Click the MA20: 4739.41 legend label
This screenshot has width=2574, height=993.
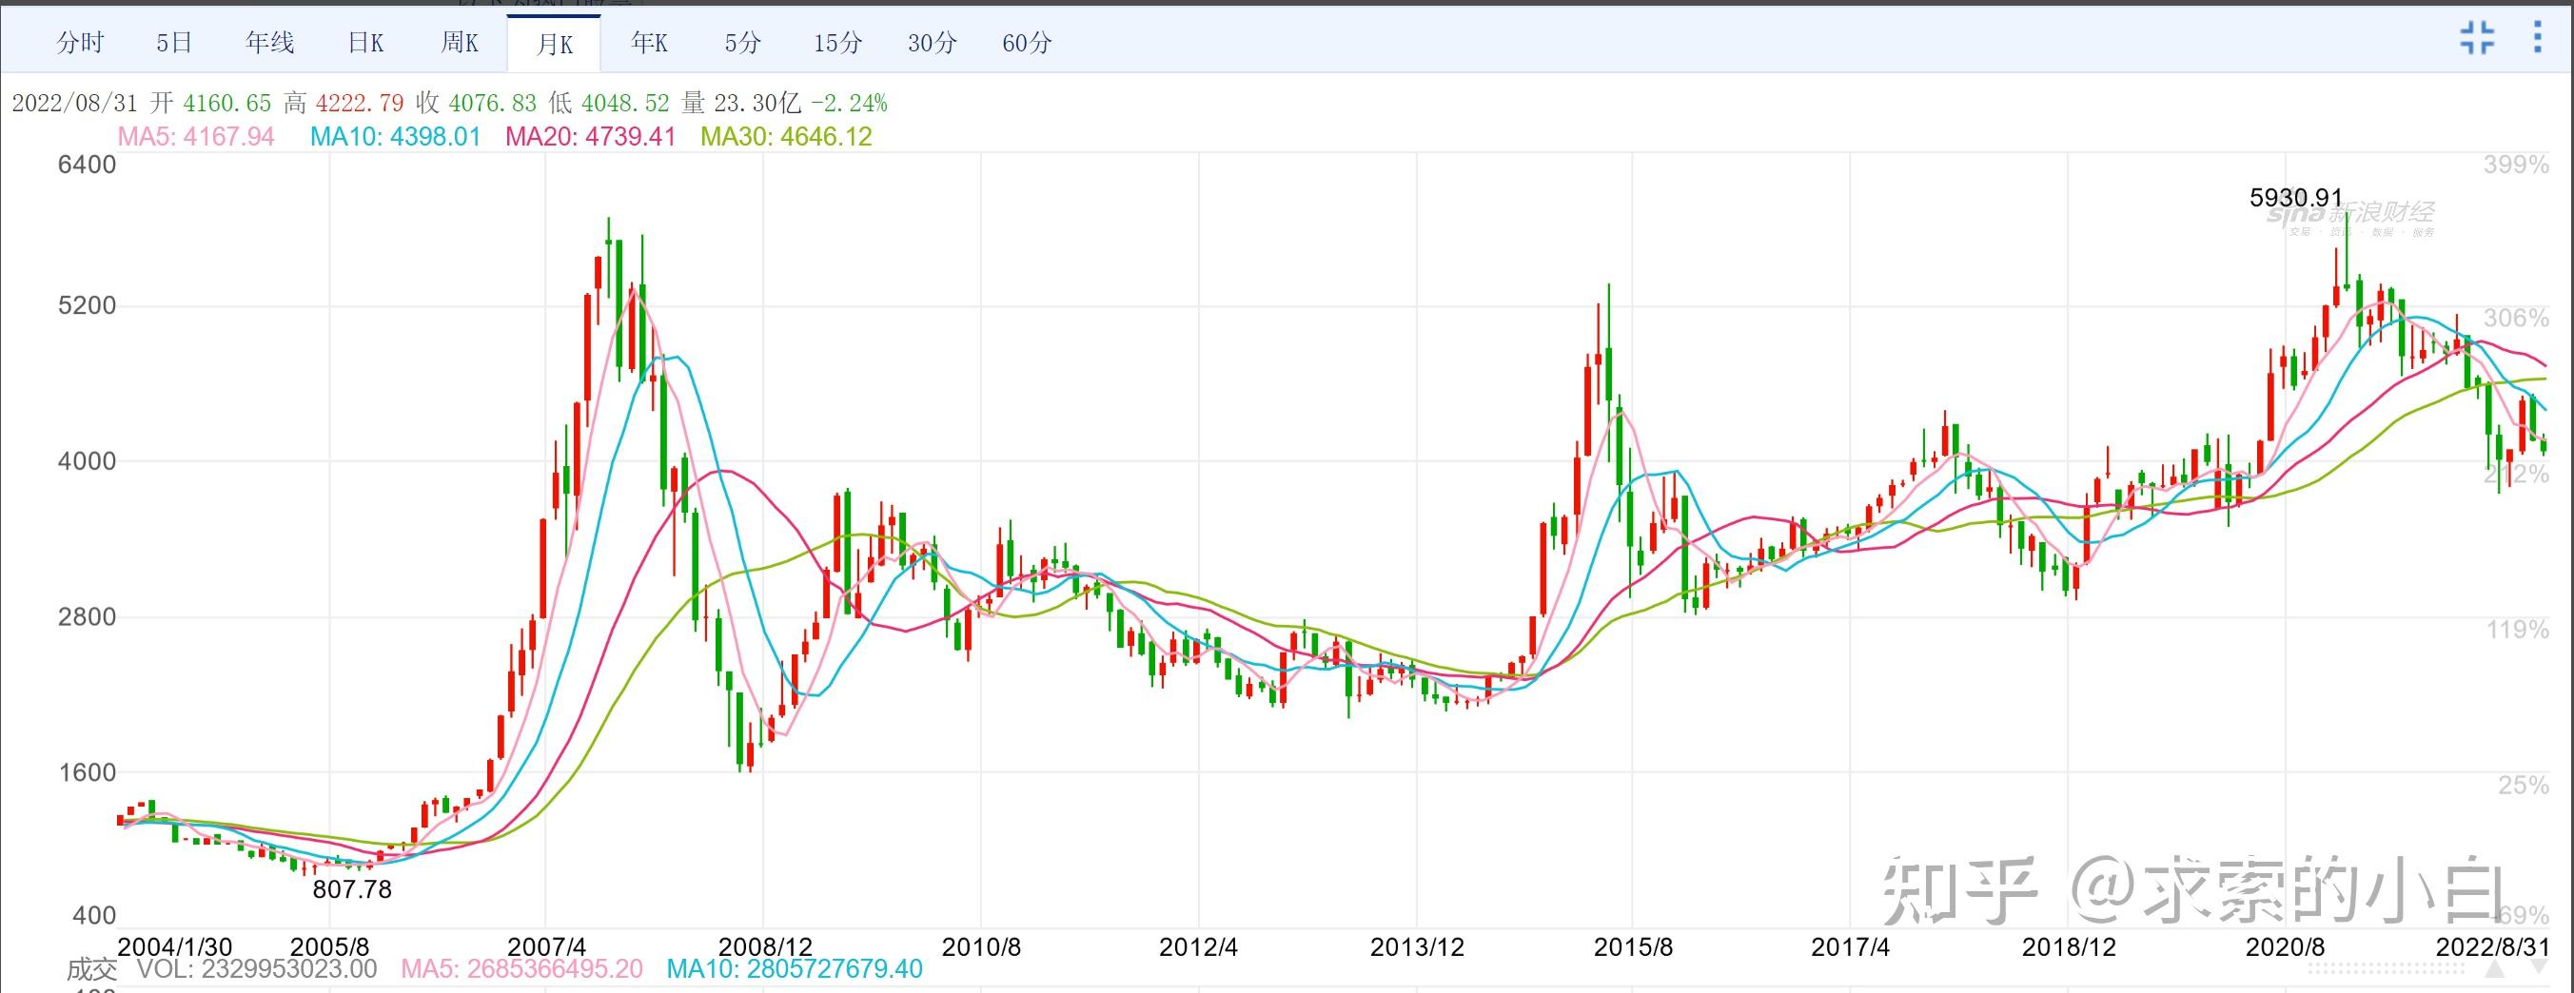[591, 137]
